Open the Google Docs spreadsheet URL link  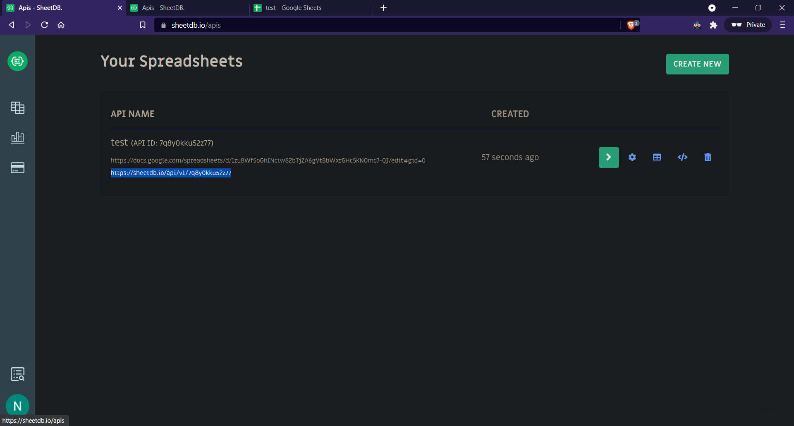tap(268, 160)
